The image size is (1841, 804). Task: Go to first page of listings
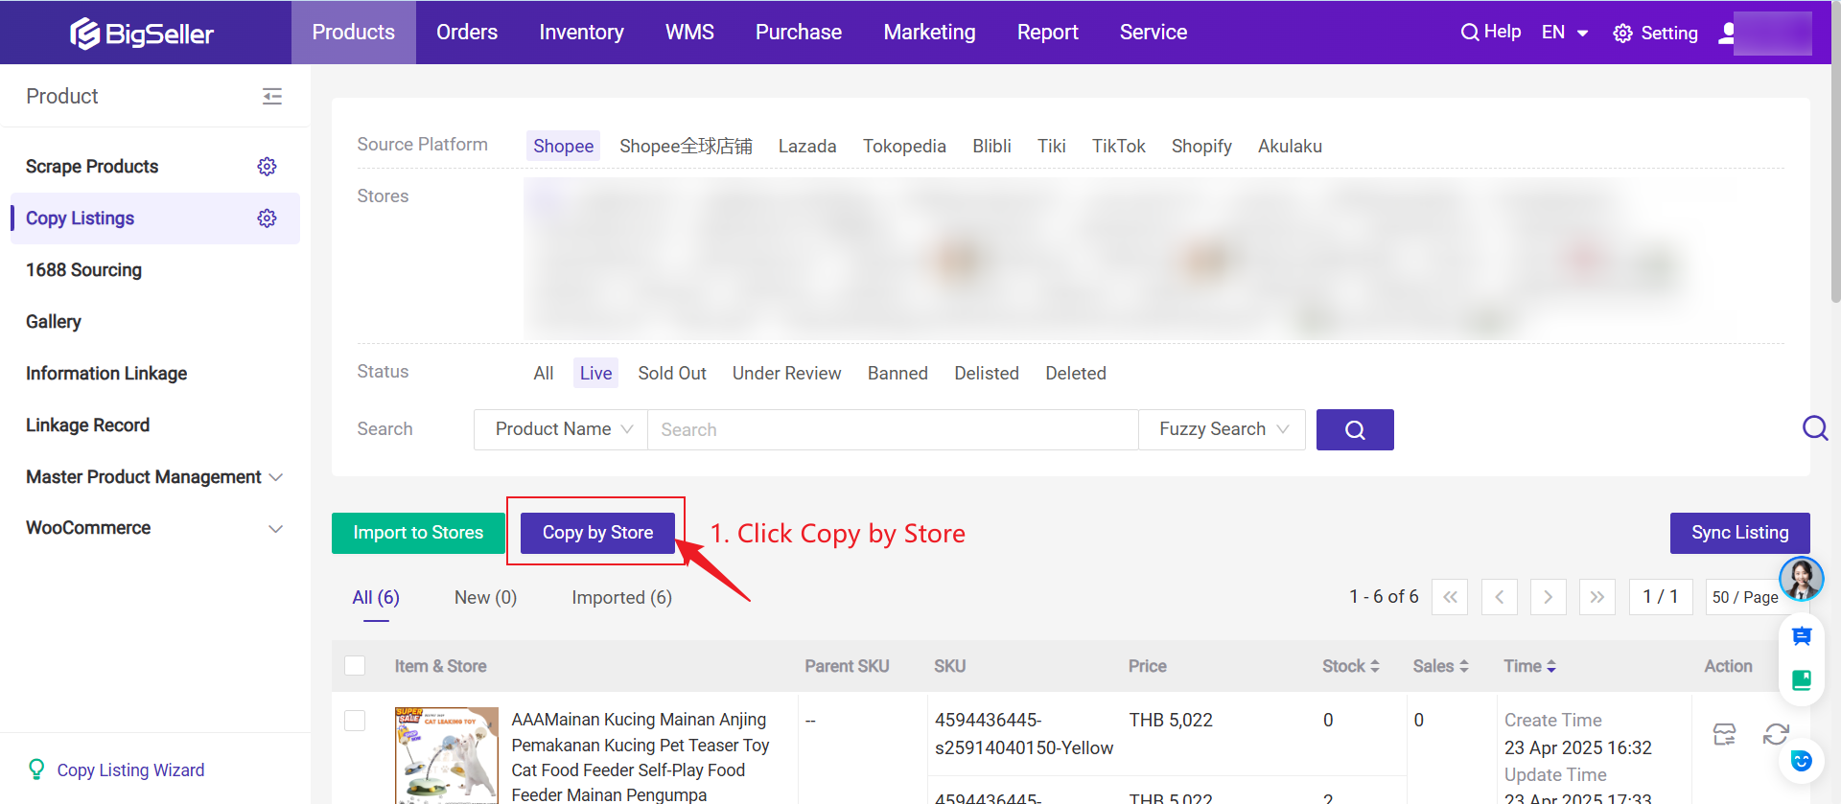point(1450,597)
